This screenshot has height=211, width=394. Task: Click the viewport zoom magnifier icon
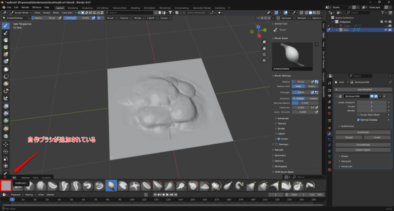(264, 42)
